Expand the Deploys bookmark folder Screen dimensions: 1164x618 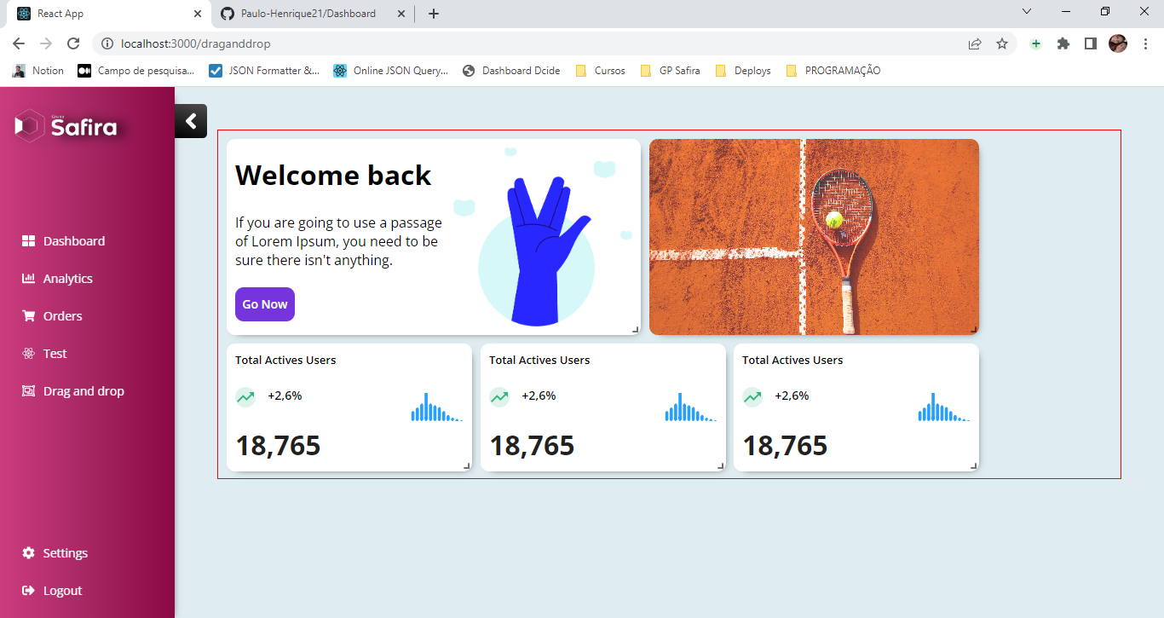pyautogui.click(x=743, y=71)
